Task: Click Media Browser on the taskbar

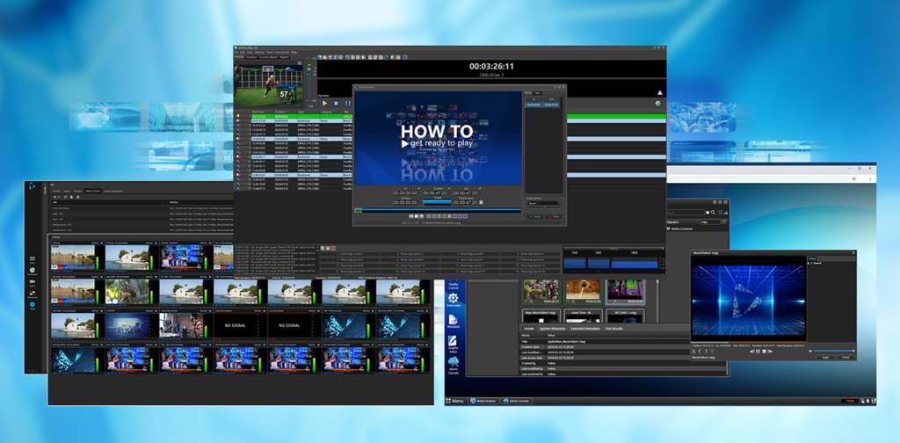Action: [483, 401]
